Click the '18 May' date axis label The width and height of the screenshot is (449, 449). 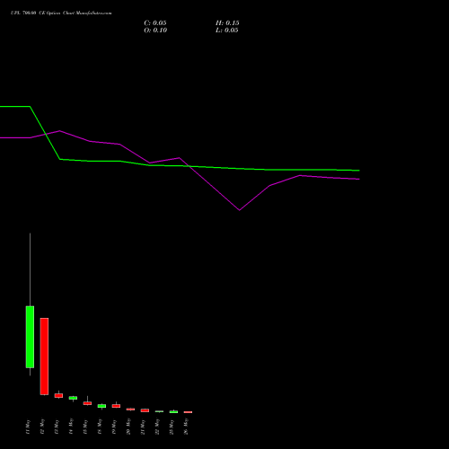pyautogui.click(x=100, y=427)
